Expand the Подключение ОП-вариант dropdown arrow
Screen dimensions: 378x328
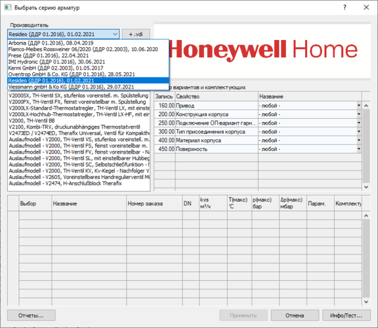359,123
